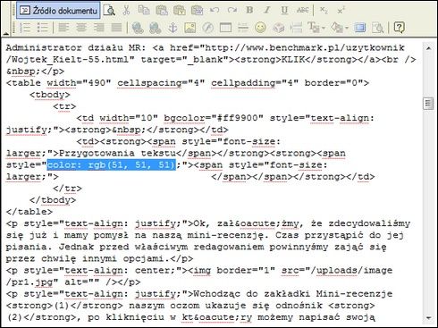This screenshot has width=438, height=328.
Task: Click the scrollbar up arrow
Action: pos(428,48)
